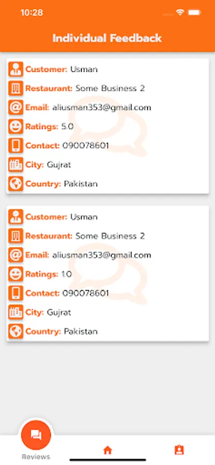Tap the Wi-Fi status icon

(180, 12)
